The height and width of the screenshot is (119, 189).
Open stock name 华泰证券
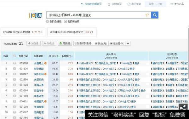39,96
